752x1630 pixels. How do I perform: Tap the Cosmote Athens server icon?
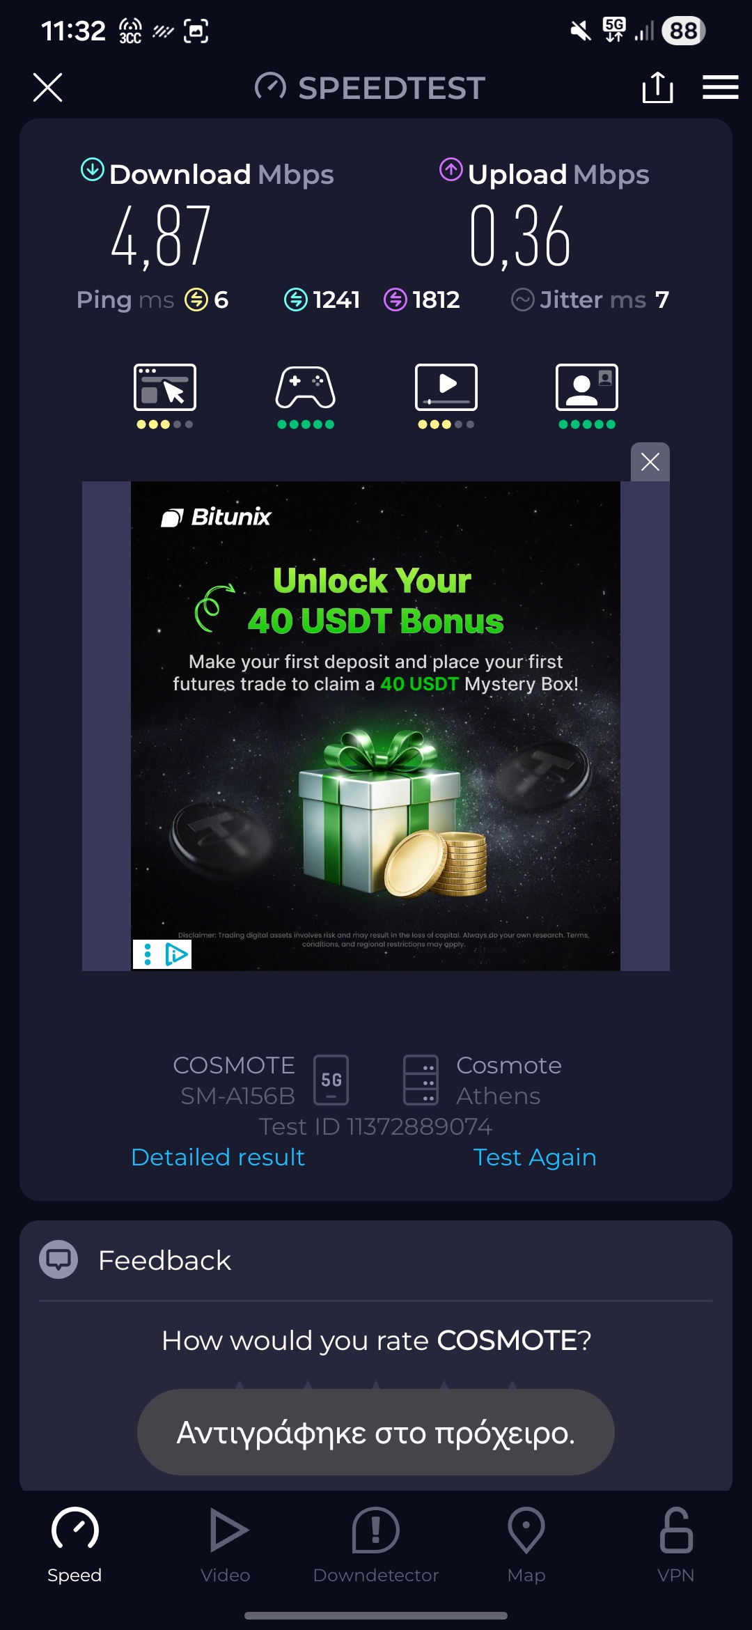421,1080
